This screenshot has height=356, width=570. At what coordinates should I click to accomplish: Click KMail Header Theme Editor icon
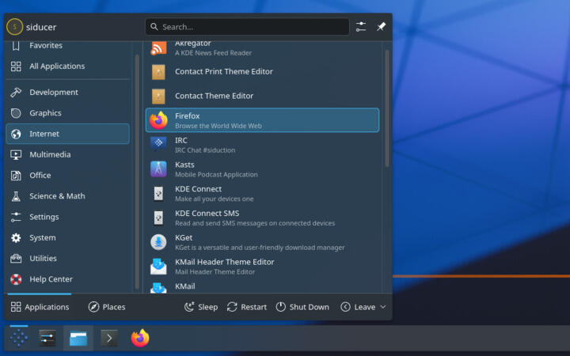pyautogui.click(x=158, y=267)
